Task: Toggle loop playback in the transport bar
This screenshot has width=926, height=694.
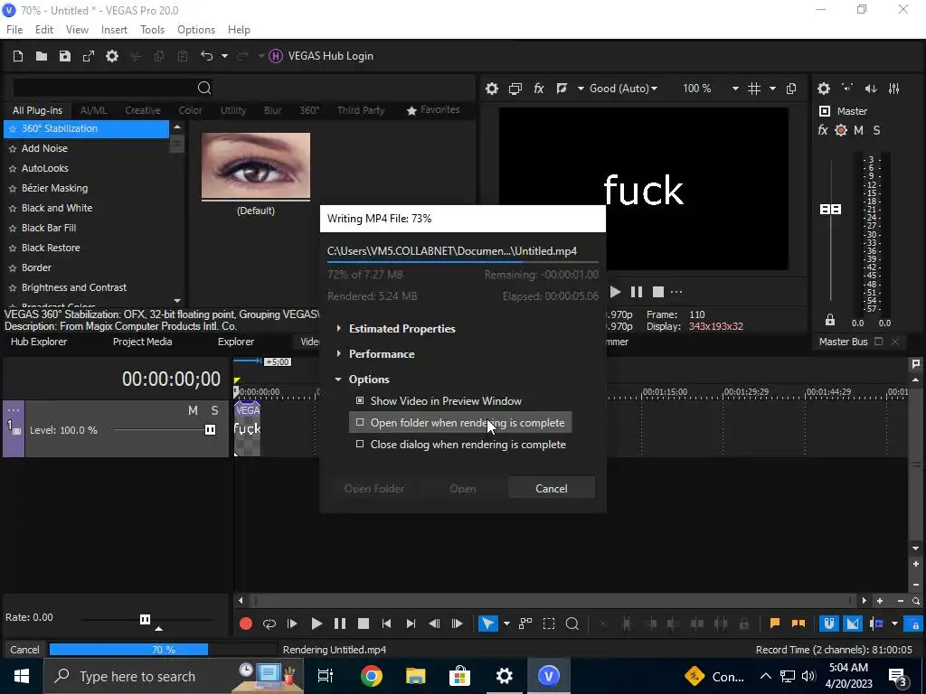Action: (269, 624)
